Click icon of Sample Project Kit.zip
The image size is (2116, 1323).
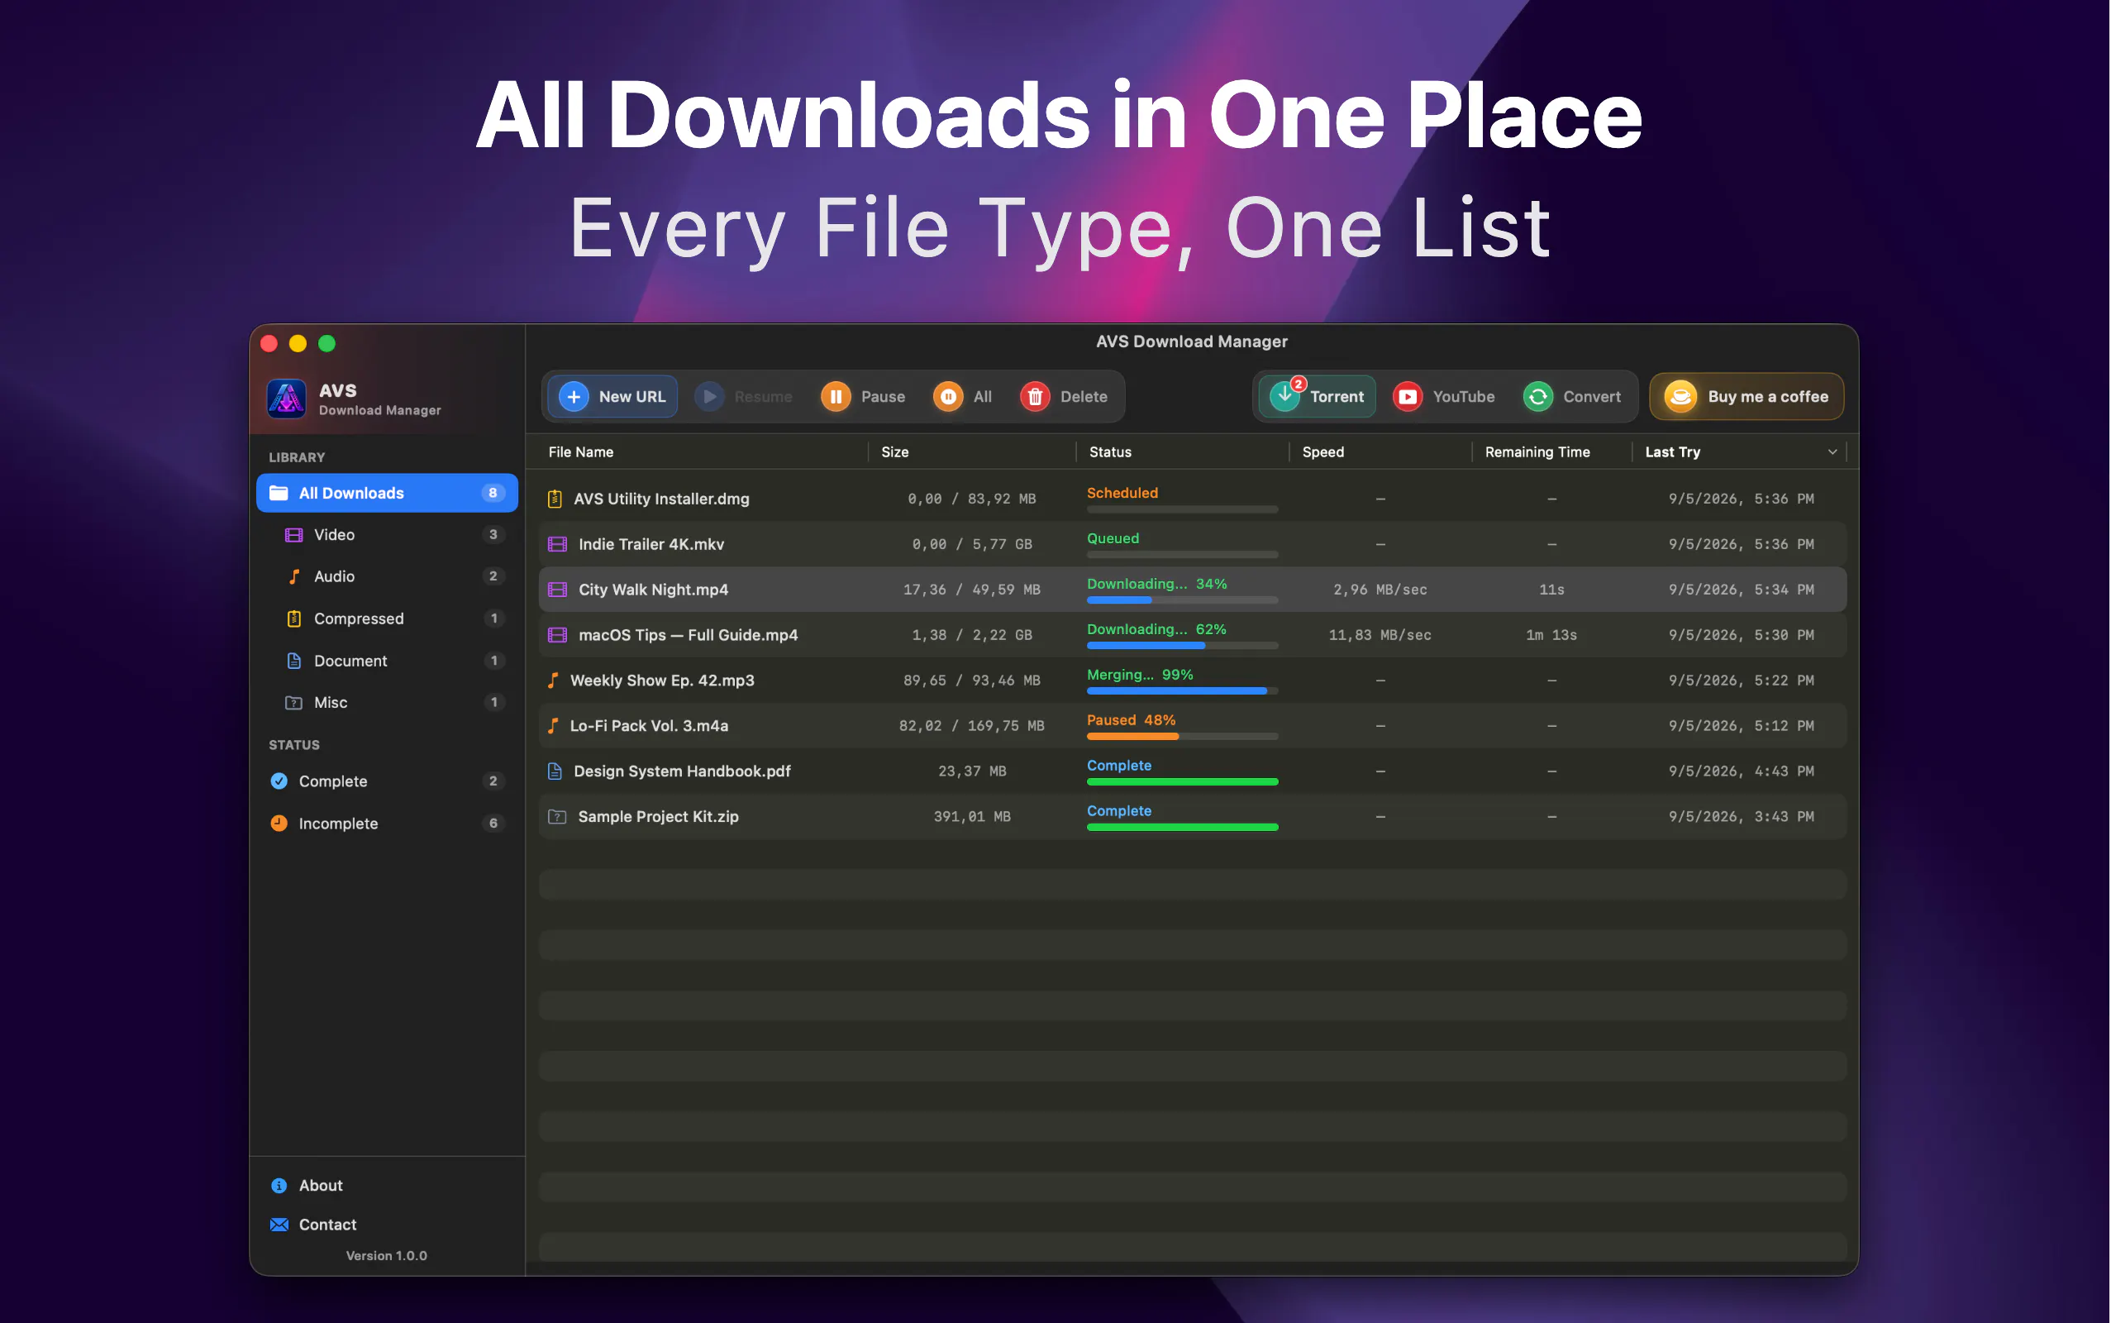558,818
